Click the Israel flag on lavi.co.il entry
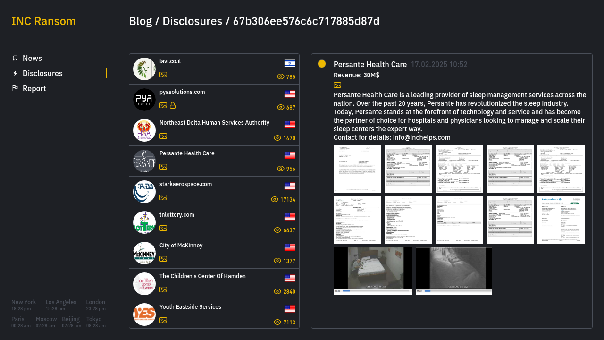 [x=290, y=63]
